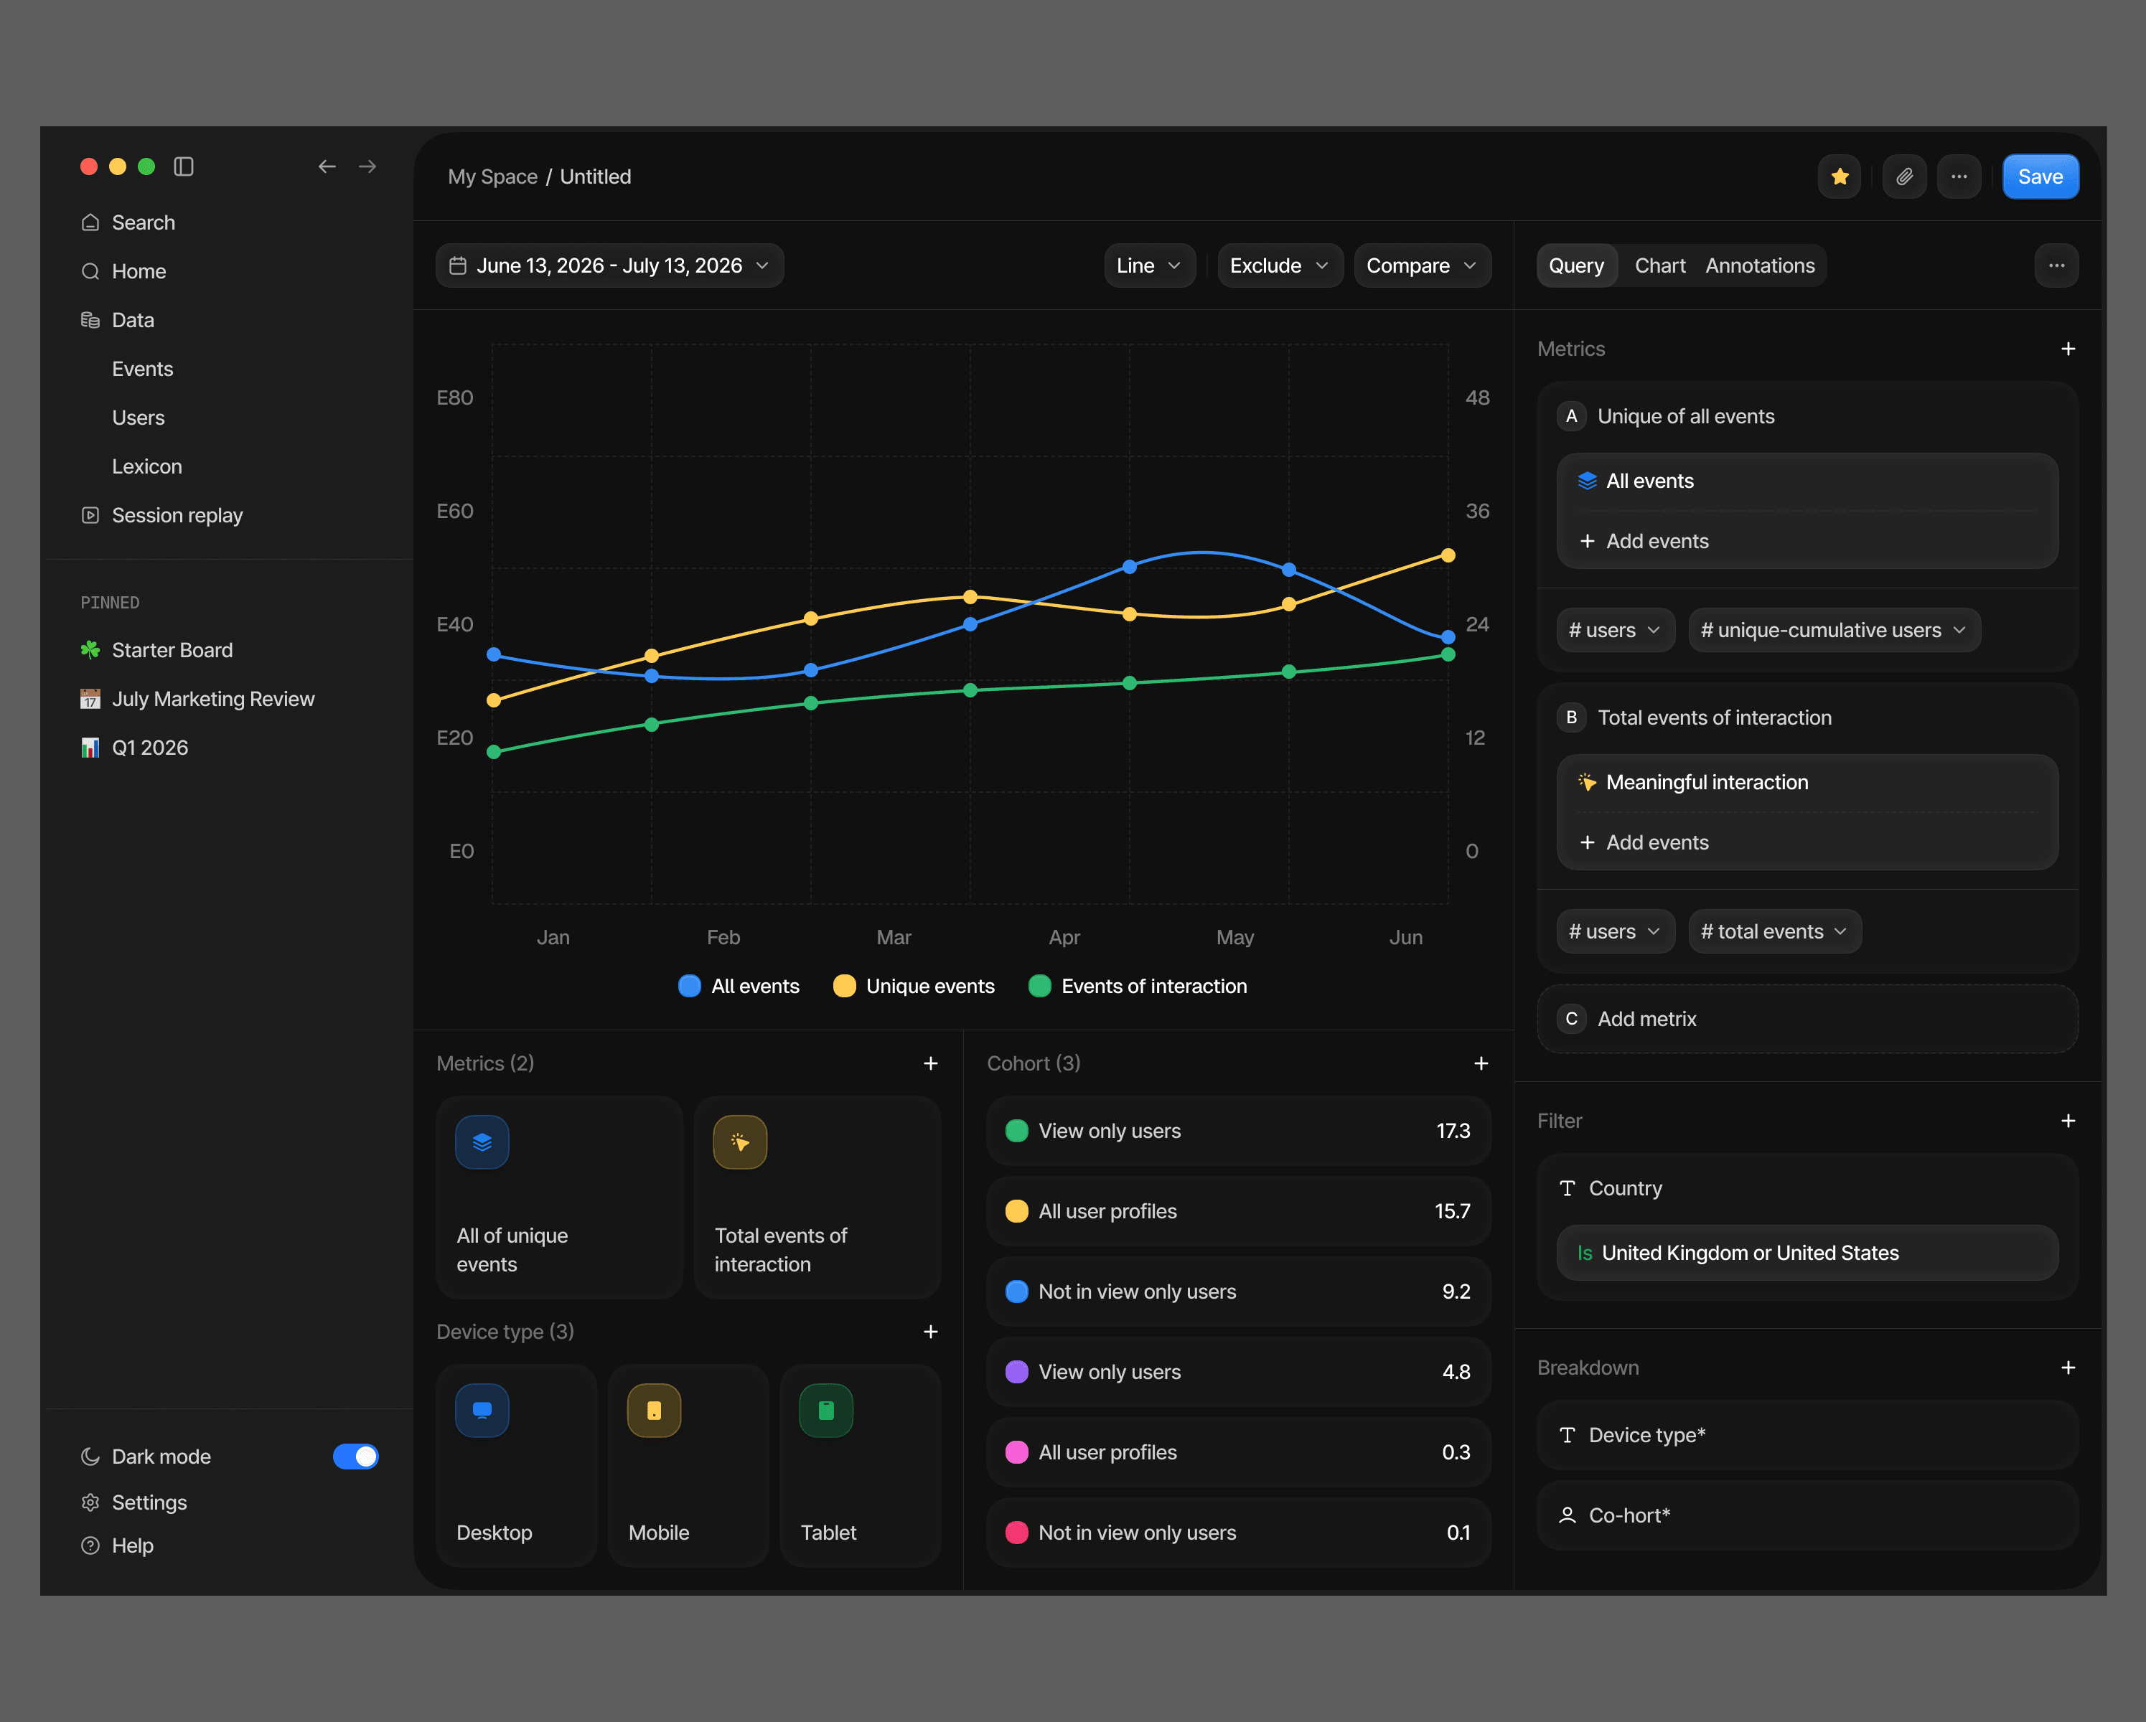
Task: Add a breakdown with Breakdown plus icon
Action: [x=2067, y=1368]
